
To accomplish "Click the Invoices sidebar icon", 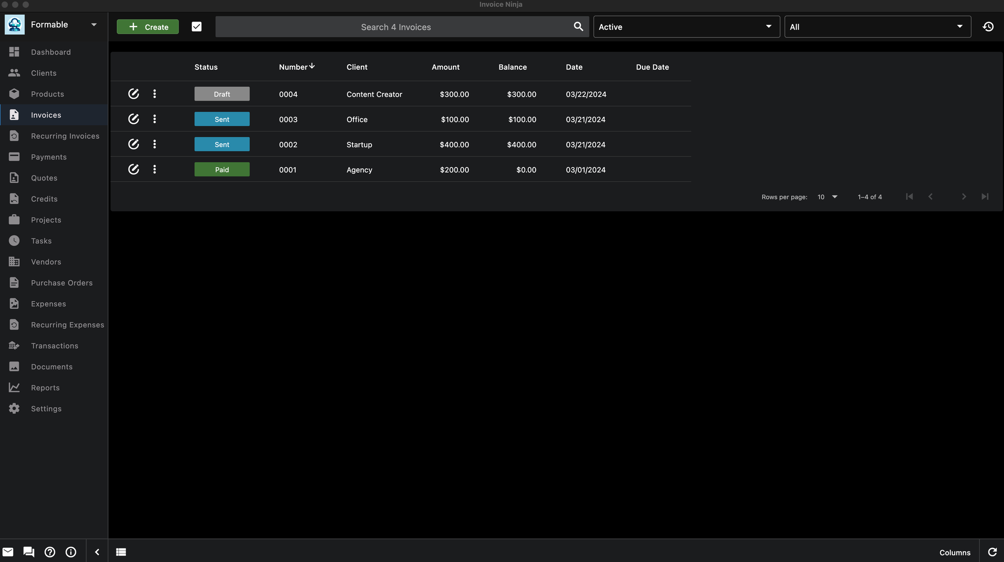I will pyautogui.click(x=13, y=114).
